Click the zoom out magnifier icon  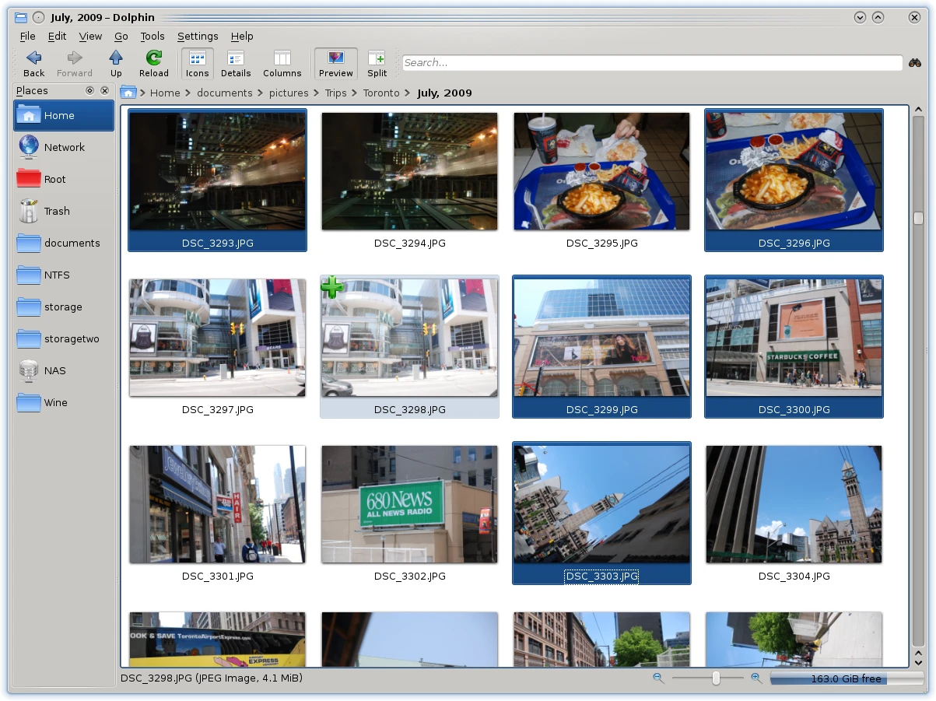(x=659, y=678)
